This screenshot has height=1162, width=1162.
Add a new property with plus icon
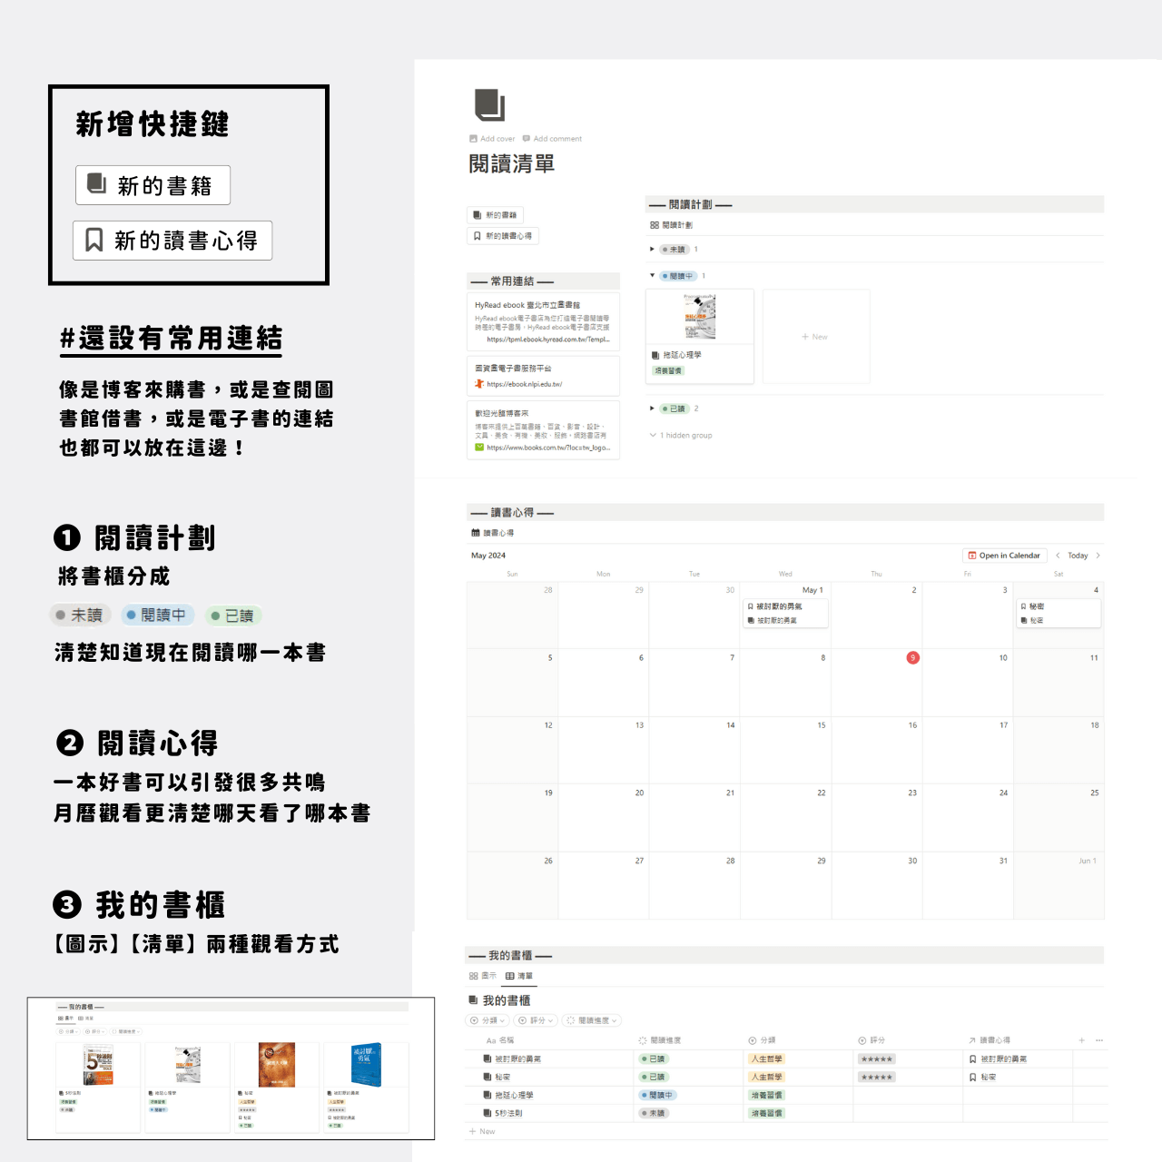point(1081,1040)
